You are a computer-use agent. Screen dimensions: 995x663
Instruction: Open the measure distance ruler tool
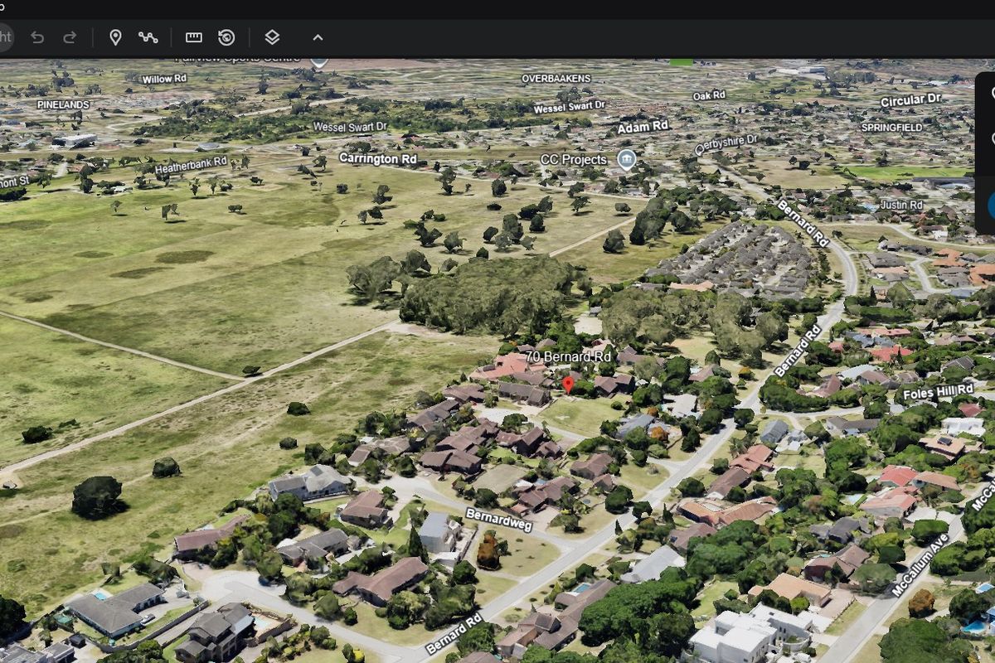point(193,37)
